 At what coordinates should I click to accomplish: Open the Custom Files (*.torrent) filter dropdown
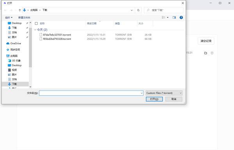[164, 93]
